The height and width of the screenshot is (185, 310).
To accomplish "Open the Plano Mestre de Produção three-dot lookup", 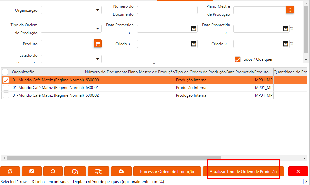I will (x=290, y=10).
